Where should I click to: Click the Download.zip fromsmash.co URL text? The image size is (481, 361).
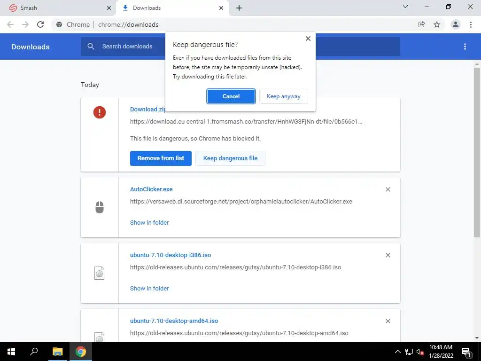point(246,122)
